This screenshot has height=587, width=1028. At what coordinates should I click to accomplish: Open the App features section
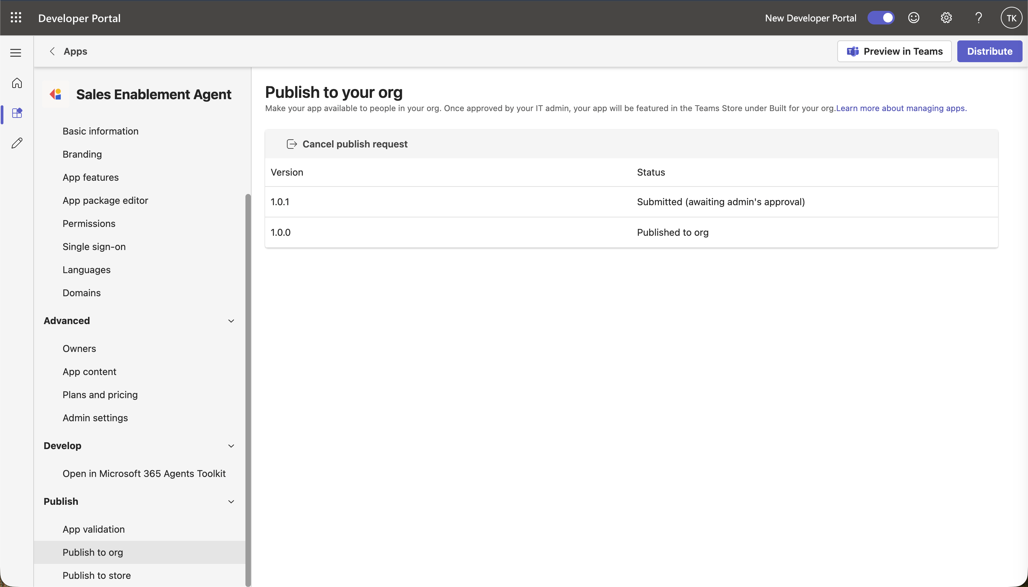click(90, 177)
